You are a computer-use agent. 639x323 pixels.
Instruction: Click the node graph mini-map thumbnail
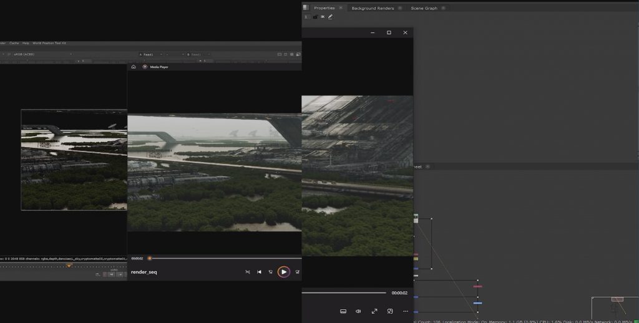click(615, 308)
